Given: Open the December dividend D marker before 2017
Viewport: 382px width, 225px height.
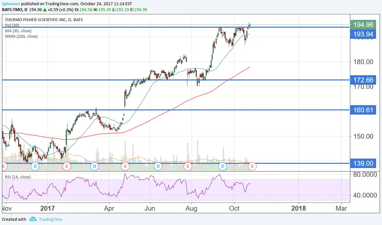Looking at the screenshot, I should point(35,166).
